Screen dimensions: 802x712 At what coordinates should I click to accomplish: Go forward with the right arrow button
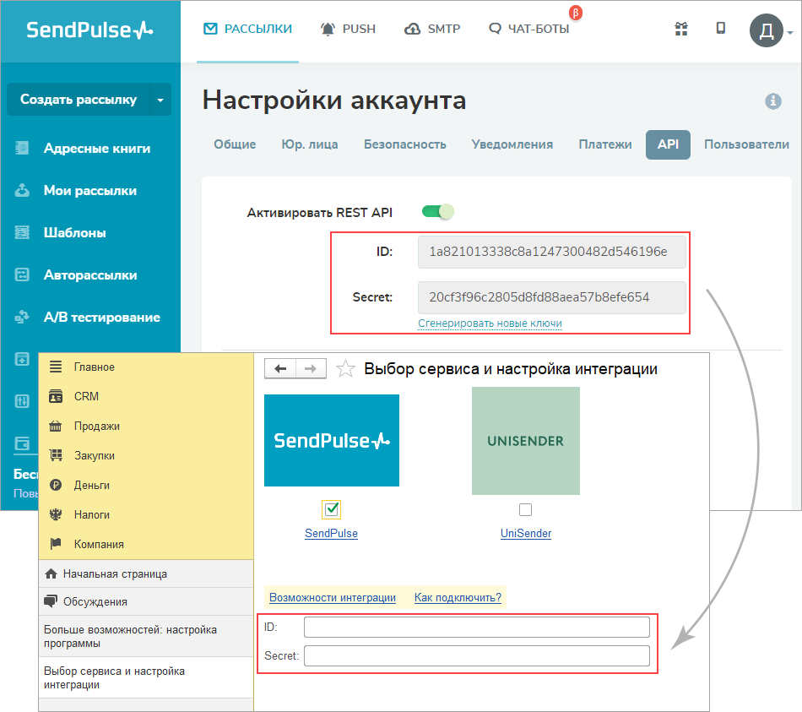tap(311, 368)
